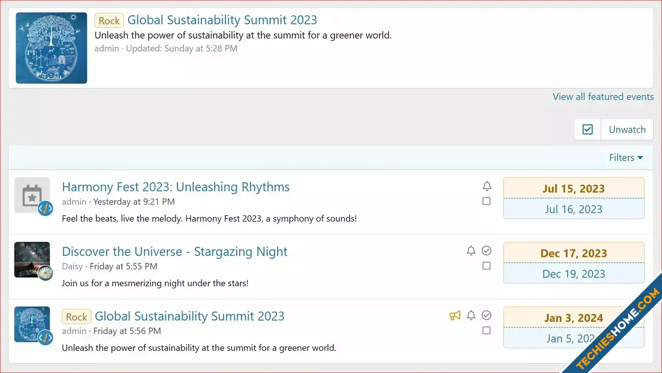This screenshot has height=373, width=662.
Task: Open the large featured Sustainability Summit thumbnail
Action: pos(51,48)
